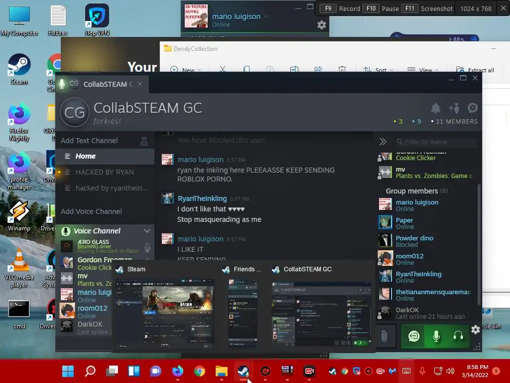Click tray microphone icon on taskbar

point(422,371)
